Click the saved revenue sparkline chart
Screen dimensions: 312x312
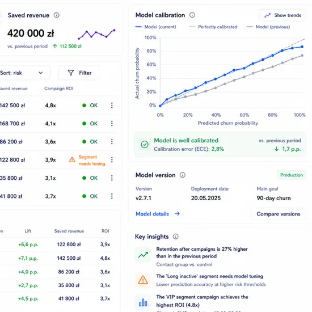[x=96, y=34]
